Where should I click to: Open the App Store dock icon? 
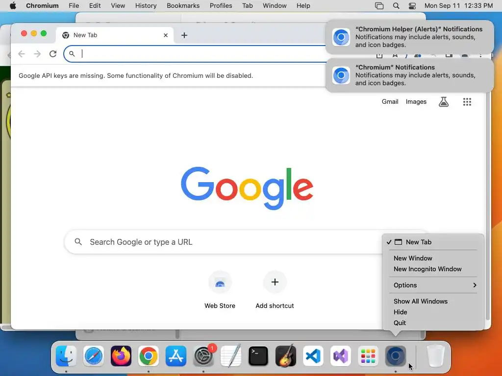click(x=176, y=355)
